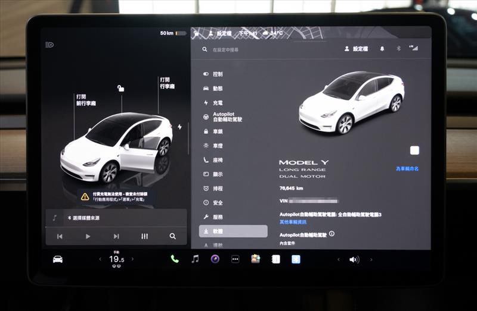477x311 pixels.
Task: Raise volume with right arrow near speaker
Action: pos(371,260)
